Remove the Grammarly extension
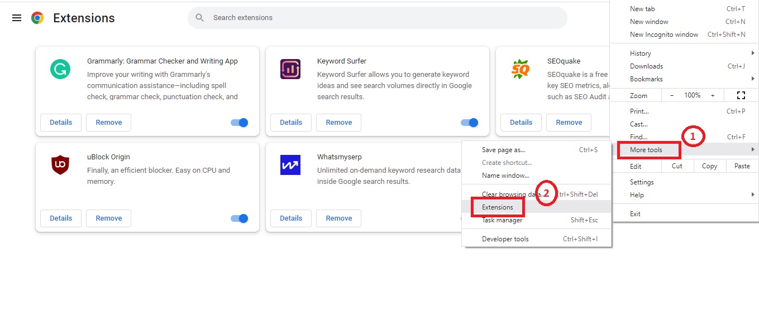This screenshot has width=759, height=336. pos(108,123)
